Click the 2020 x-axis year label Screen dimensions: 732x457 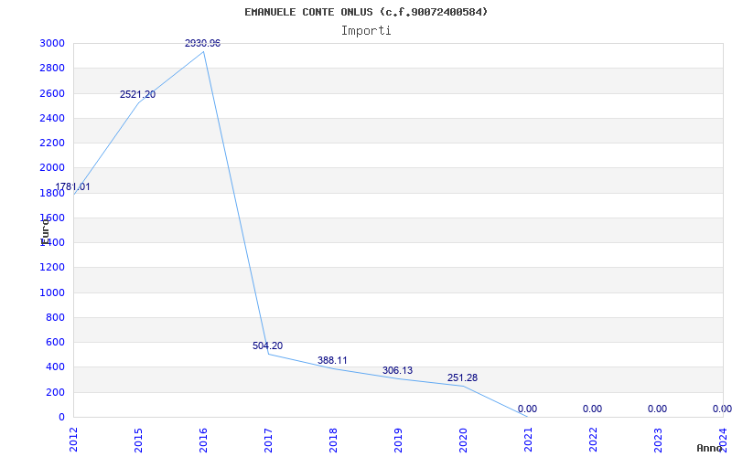463,440
